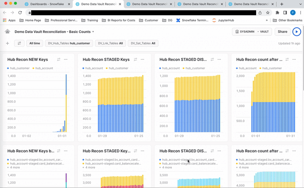
Task: Bookmark this page with the star icon
Action: [x=268, y=13]
